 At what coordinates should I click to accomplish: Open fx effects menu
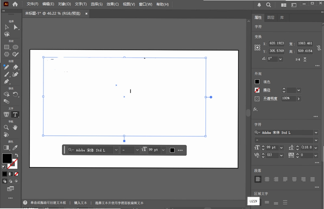pyautogui.click(x=256, y=109)
